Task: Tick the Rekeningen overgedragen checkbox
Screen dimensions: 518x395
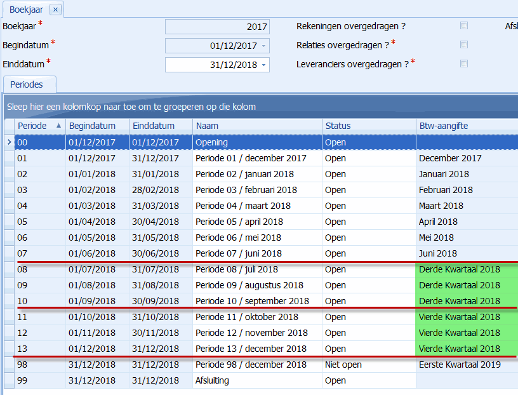Action: click(x=464, y=26)
